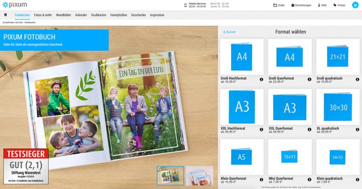Screen dimensions: 362x189
Task: Select the stacked books preview thumbnail
Action: tap(200, 176)
